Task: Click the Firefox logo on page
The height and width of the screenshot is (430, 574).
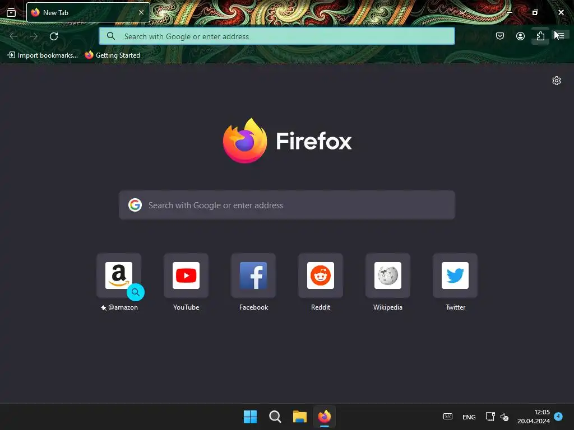Action: click(245, 141)
